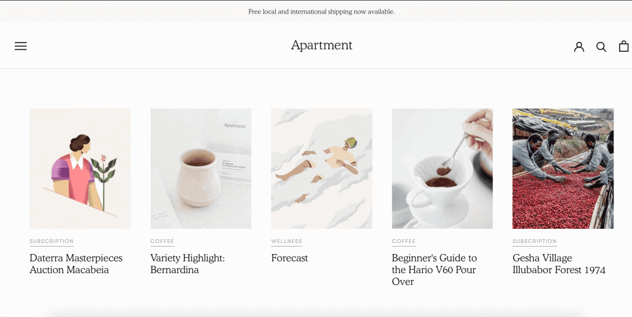Screen dimensions: 632x317
Task: Click the woman with coffee plant illustration
Action: pos(80,168)
